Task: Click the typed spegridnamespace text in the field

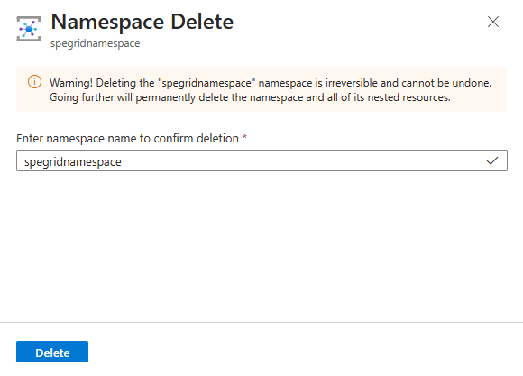Action: pos(73,162)
